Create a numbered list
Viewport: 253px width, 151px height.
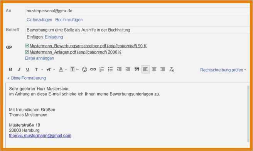[102, 69]
